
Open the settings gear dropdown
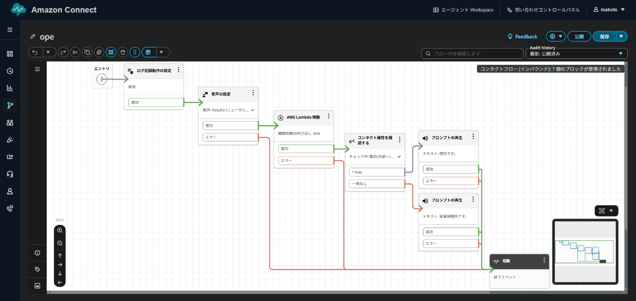point(556,37)
